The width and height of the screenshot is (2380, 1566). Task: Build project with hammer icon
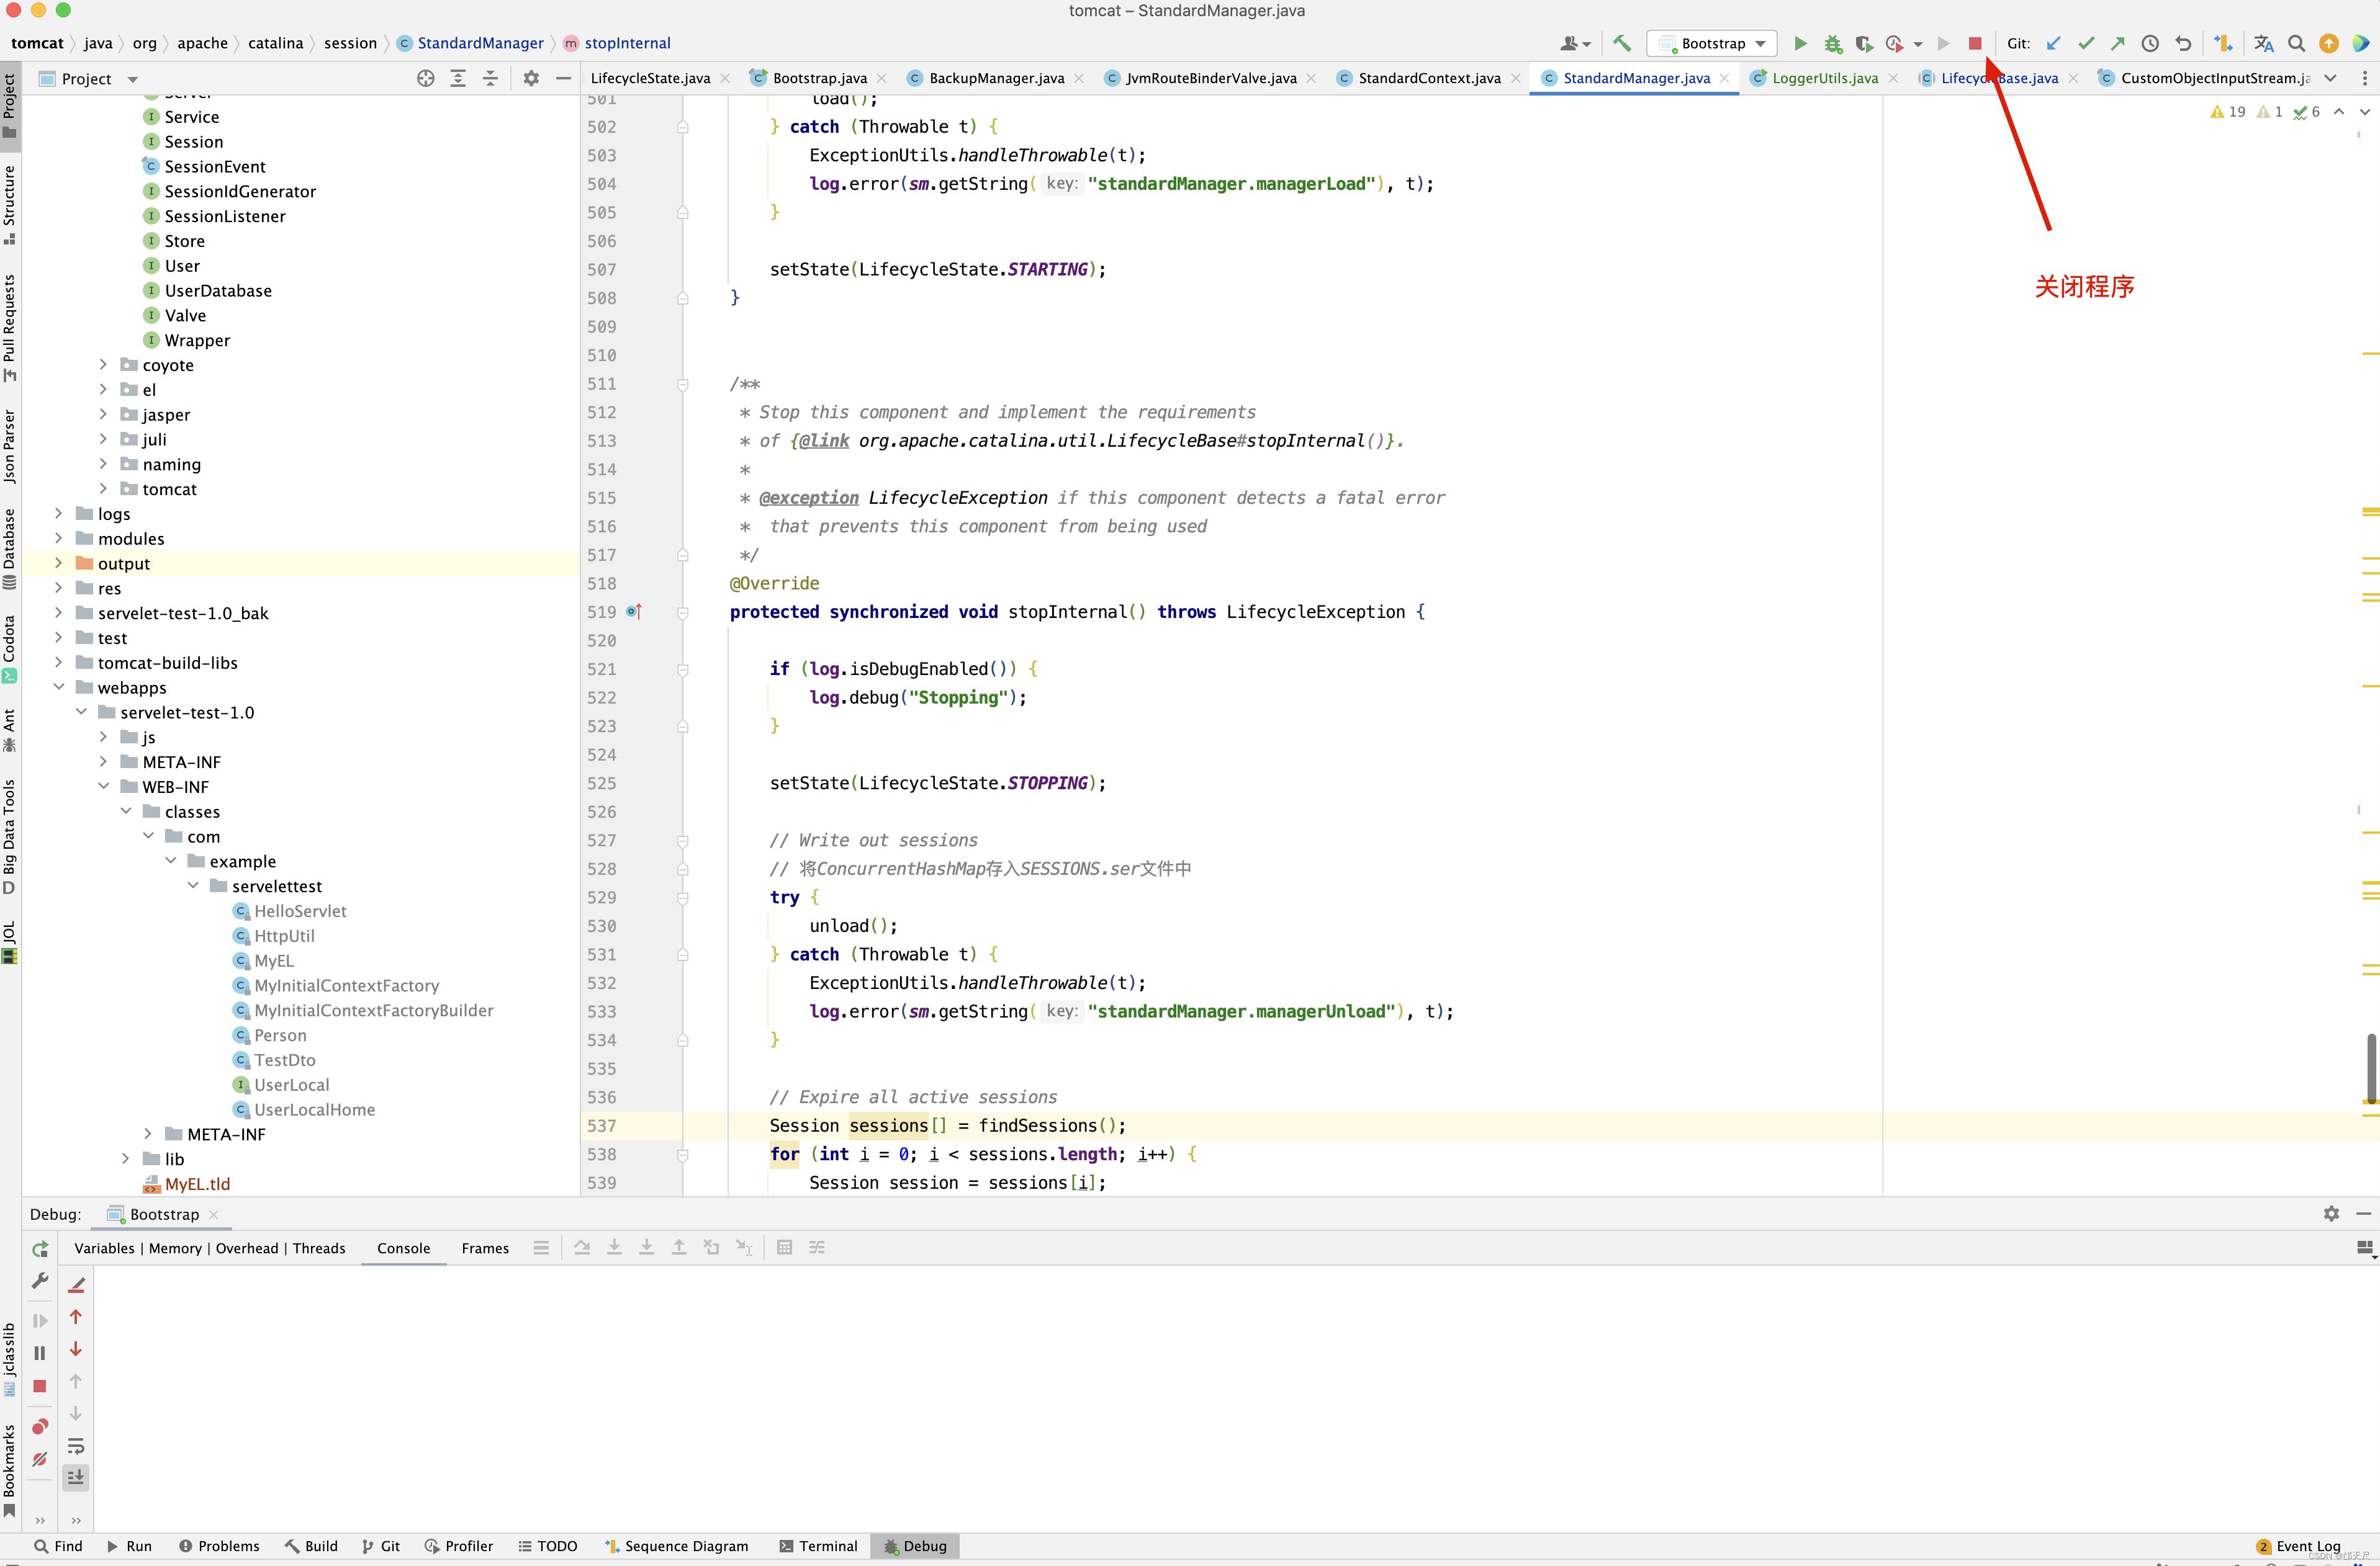coord(1622,43)
